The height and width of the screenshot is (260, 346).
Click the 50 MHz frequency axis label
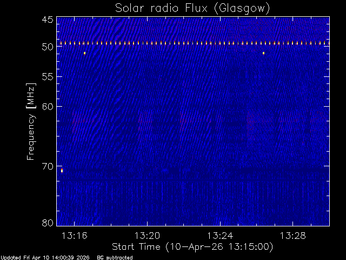[48, 47]
